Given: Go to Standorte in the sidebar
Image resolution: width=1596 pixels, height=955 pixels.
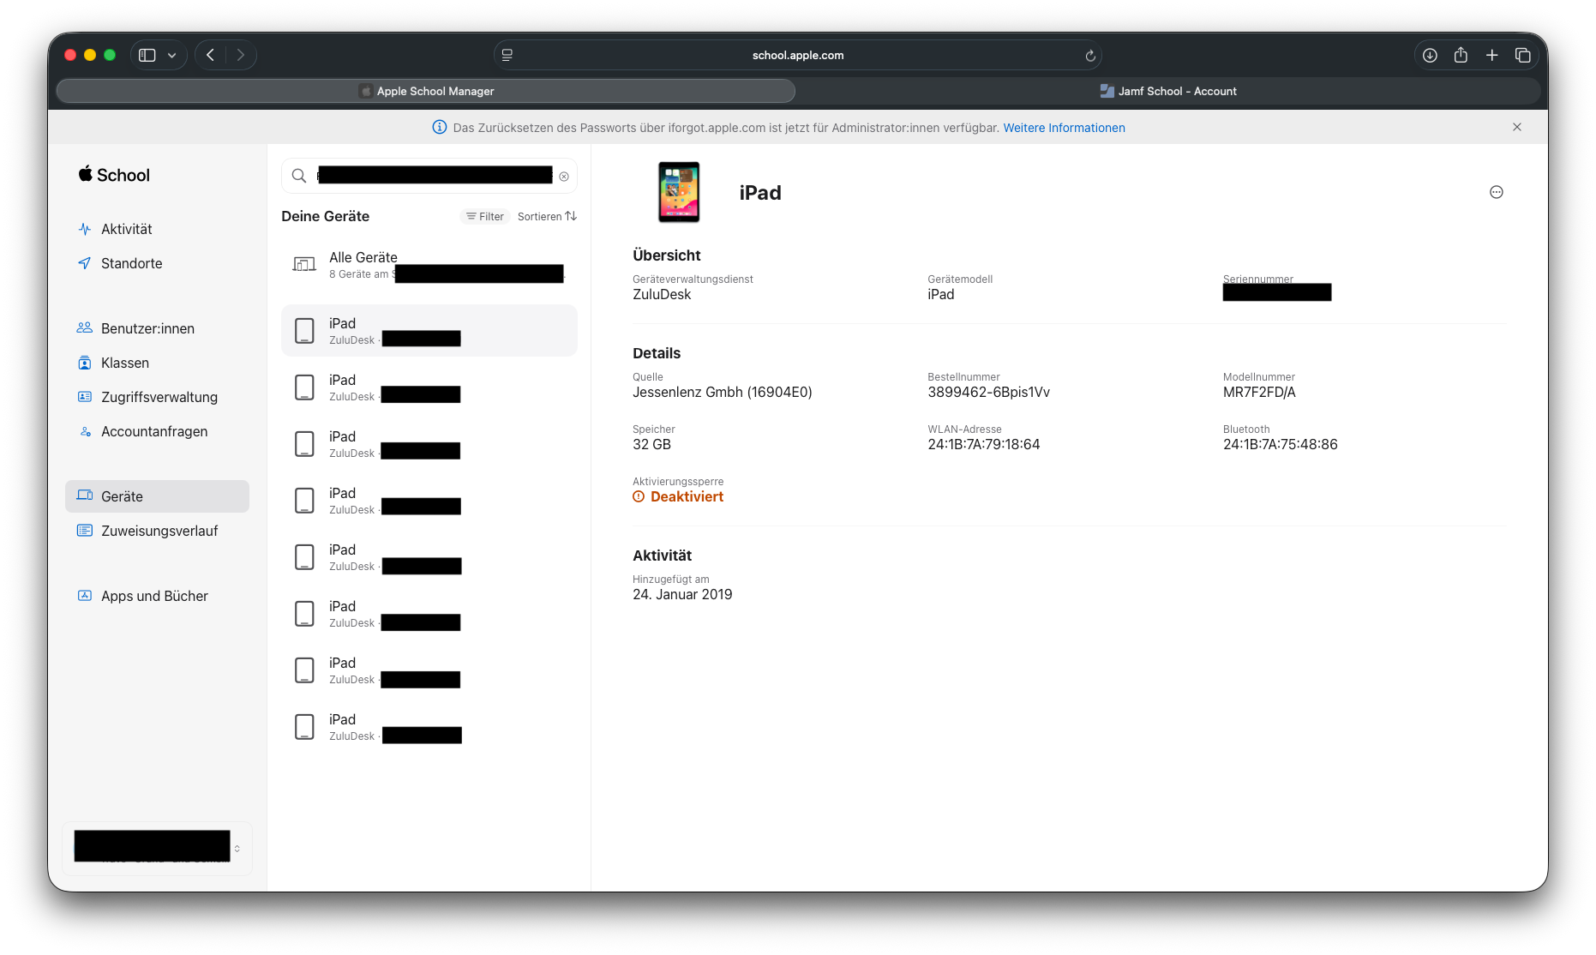Looking at the screenshot, I should coord(131,263).
